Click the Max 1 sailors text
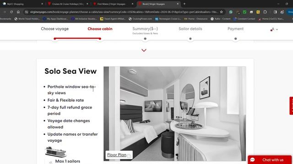The width and height of the screenshot is (293, 164). click(68, 161)
